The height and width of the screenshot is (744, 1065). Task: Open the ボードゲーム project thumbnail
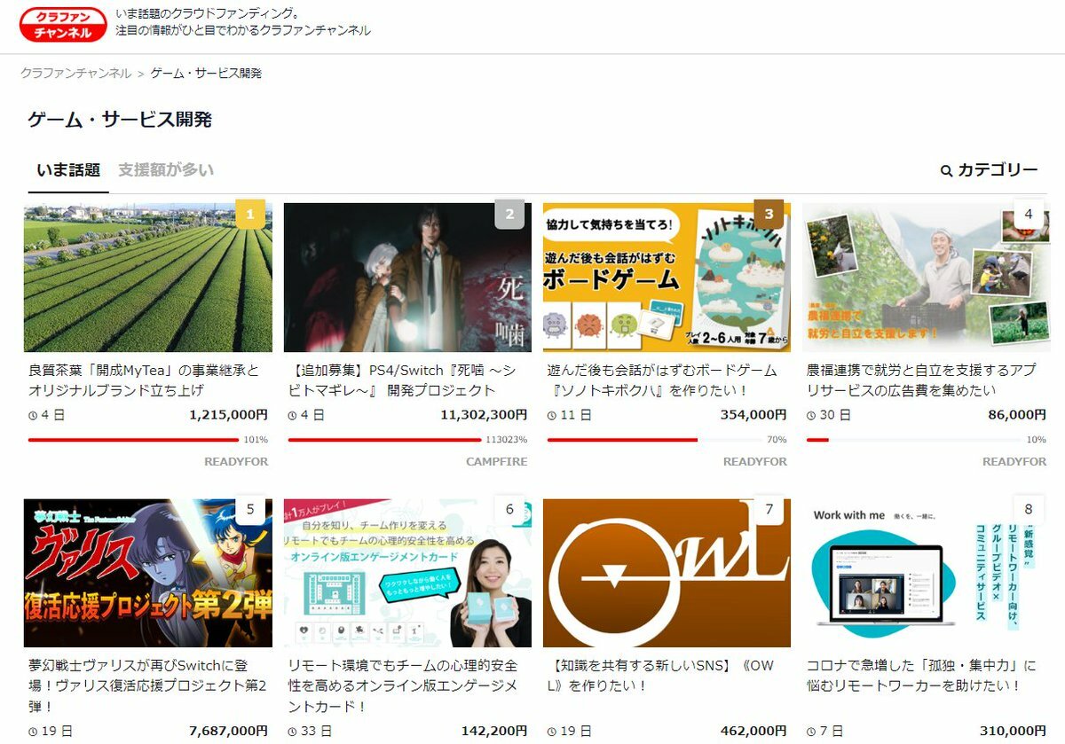[667, 278]
